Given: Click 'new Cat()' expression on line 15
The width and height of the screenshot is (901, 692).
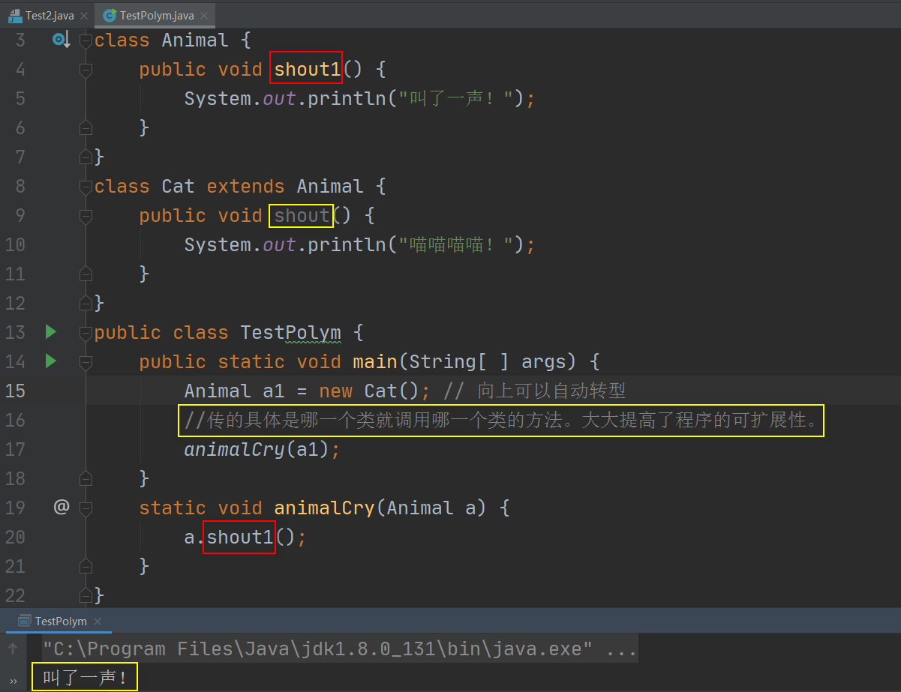Looking at the screenshot, I should tap(370, 391).
